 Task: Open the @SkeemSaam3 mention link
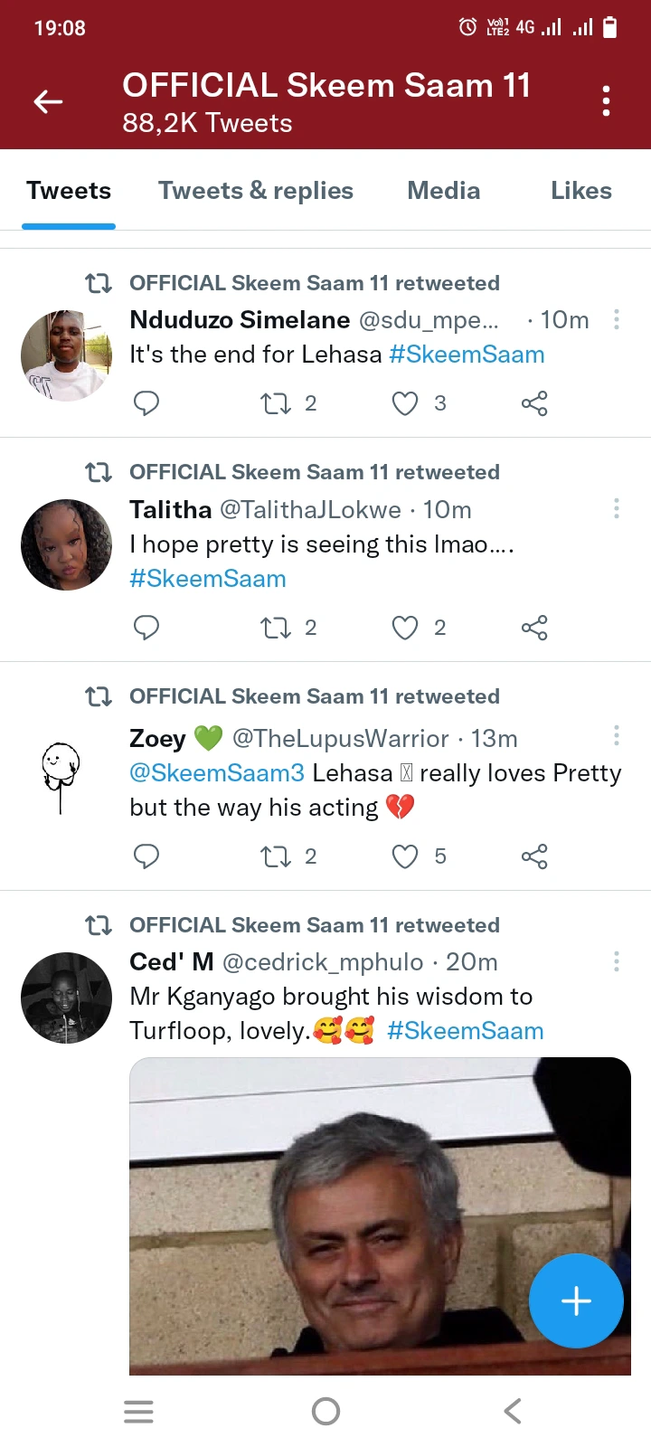[x=217, y=773]
